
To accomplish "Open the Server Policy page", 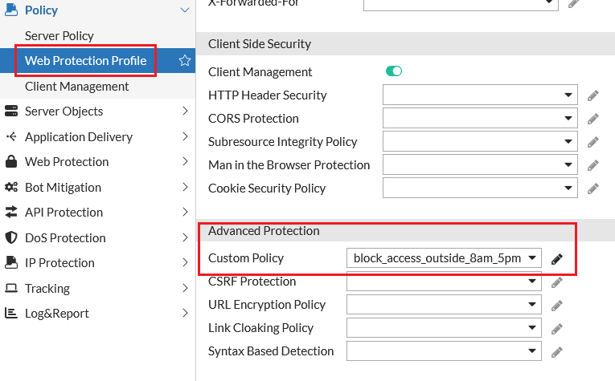I will pos(59,36).
